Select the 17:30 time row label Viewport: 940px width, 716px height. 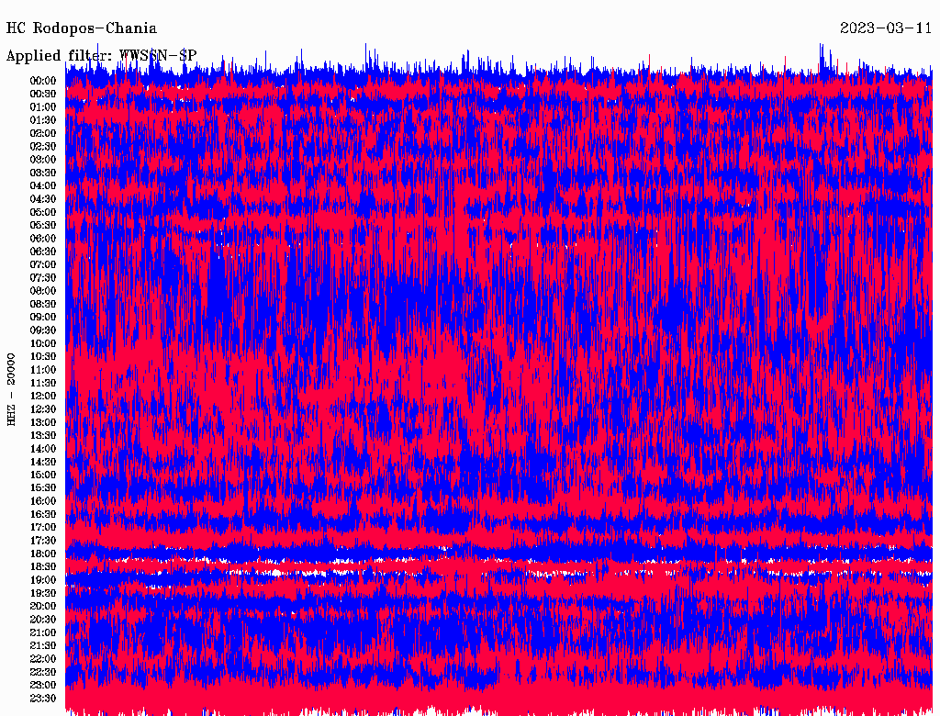43,542
